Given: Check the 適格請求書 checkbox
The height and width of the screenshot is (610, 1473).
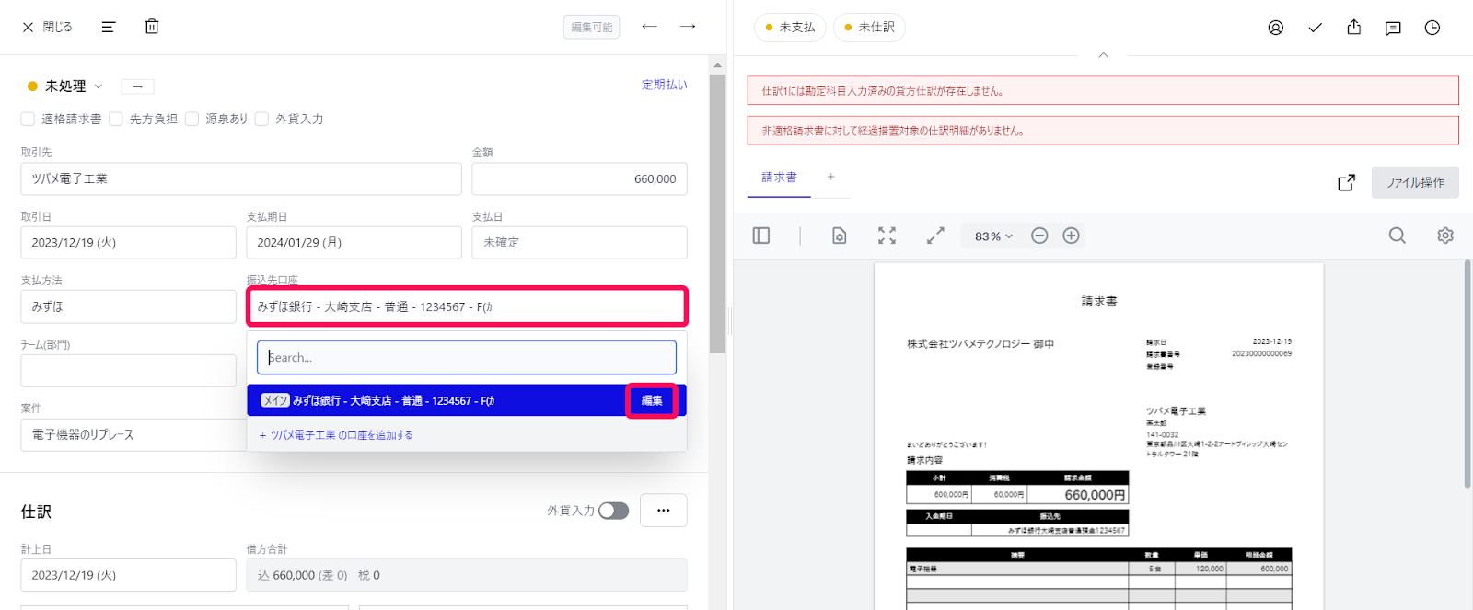Looking at the screenshot, I should (28, 119).
